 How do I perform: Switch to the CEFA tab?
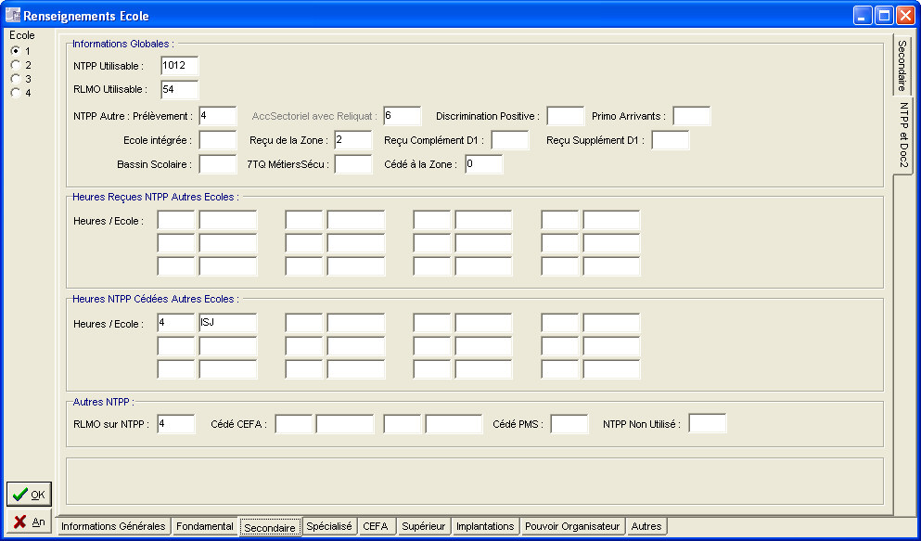tap(376, 526)
